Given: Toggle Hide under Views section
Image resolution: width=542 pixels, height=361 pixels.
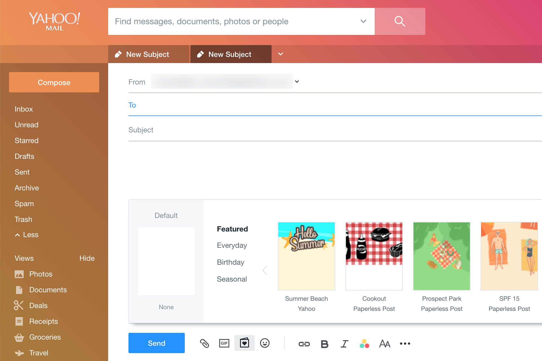Looking at the screenshot, I should 87,258.
